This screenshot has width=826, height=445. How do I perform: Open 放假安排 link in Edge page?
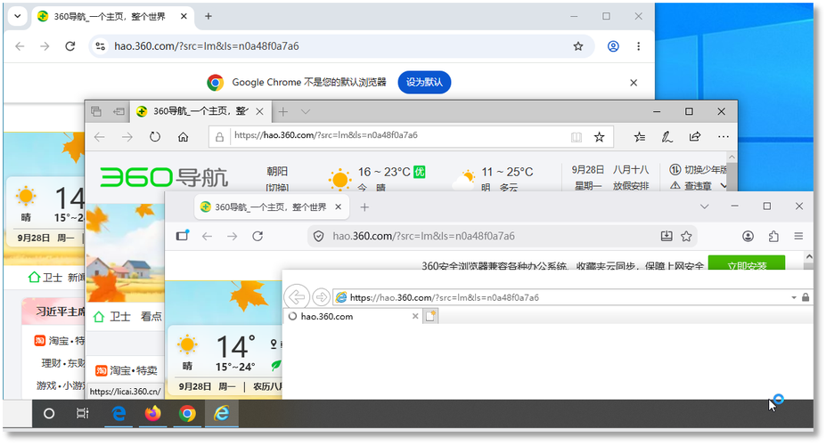coord(631,186)
